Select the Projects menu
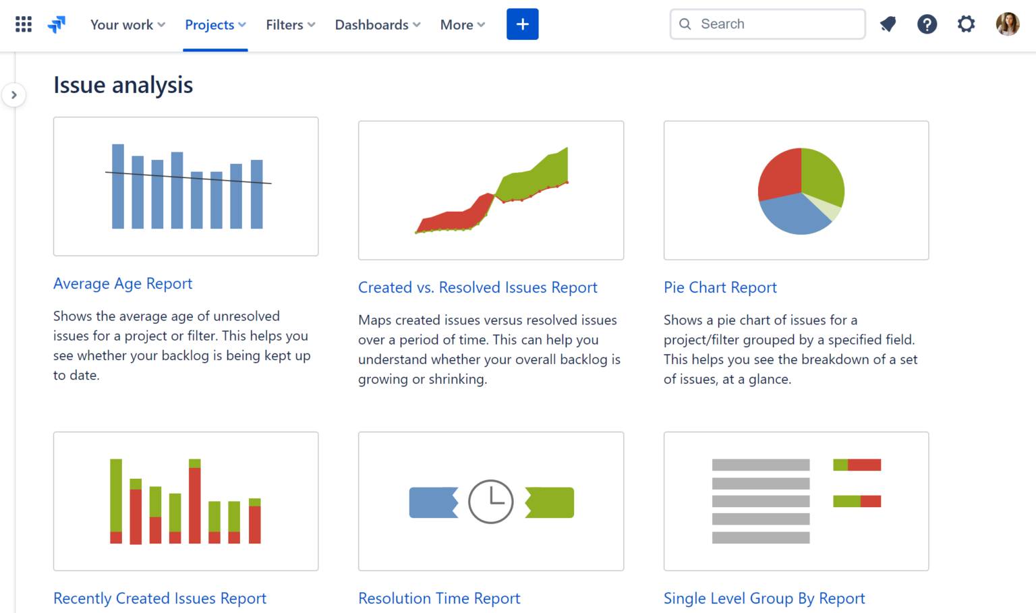Viewport: 1036px width, 613px height. click(214, 24)
